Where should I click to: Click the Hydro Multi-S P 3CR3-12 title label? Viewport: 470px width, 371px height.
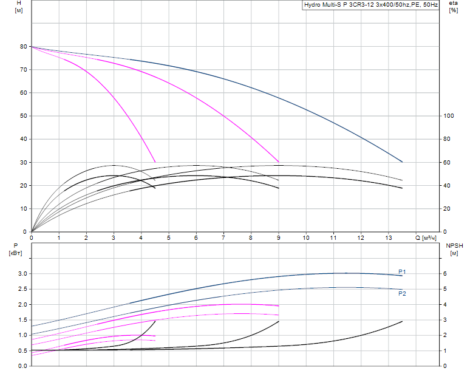tap(371, 5)
